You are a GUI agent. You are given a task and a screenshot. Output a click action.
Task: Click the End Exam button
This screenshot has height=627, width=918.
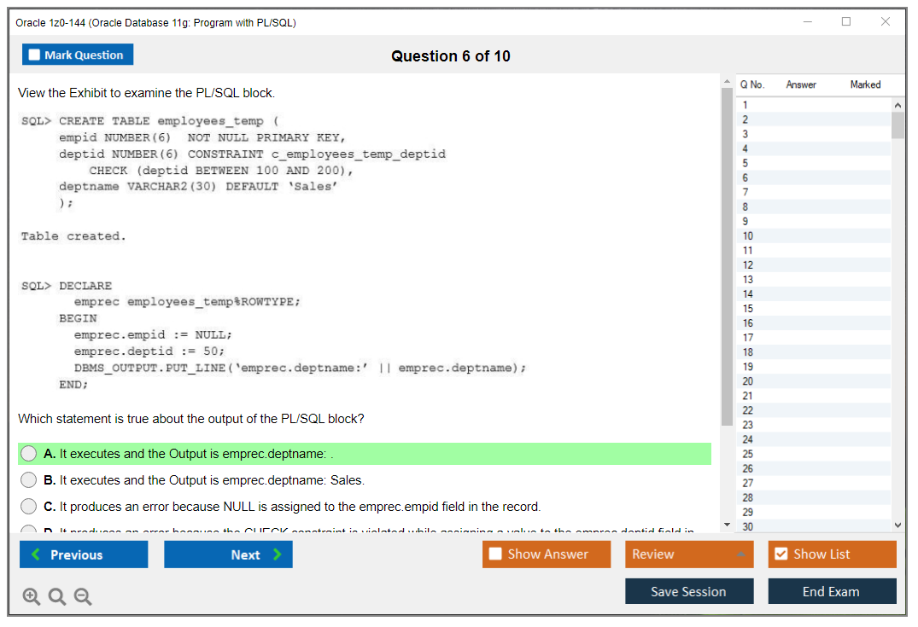[831, 591]
